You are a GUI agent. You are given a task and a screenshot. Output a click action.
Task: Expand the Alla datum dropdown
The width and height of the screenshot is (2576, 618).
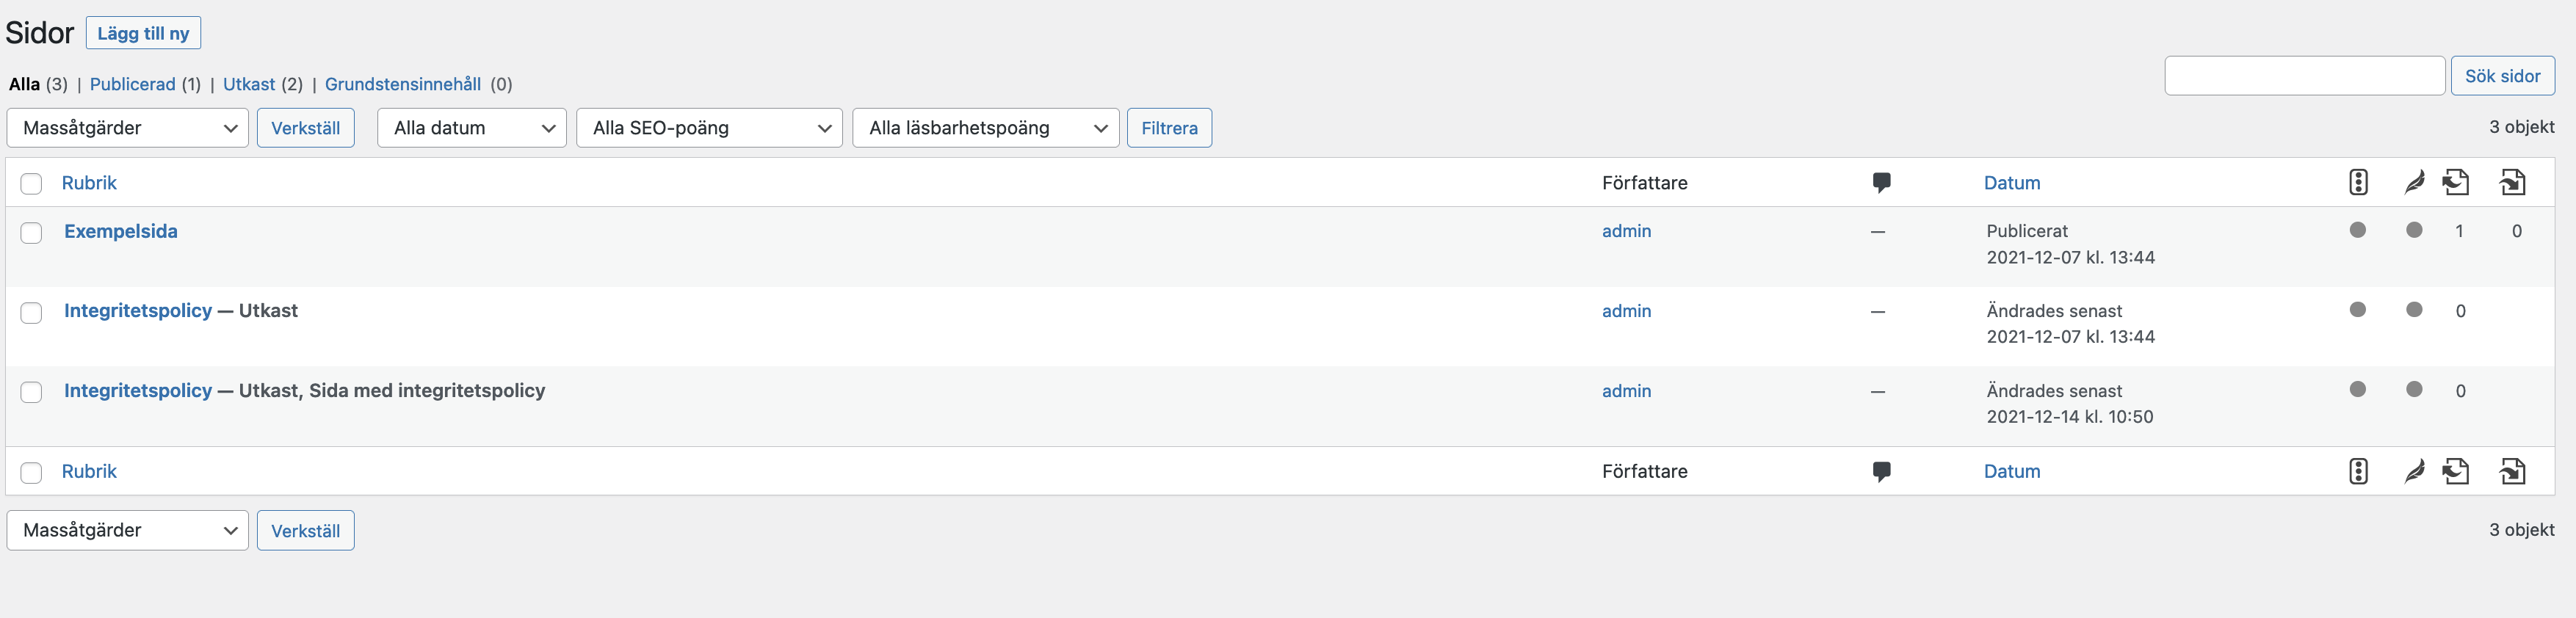pos(471,128)
